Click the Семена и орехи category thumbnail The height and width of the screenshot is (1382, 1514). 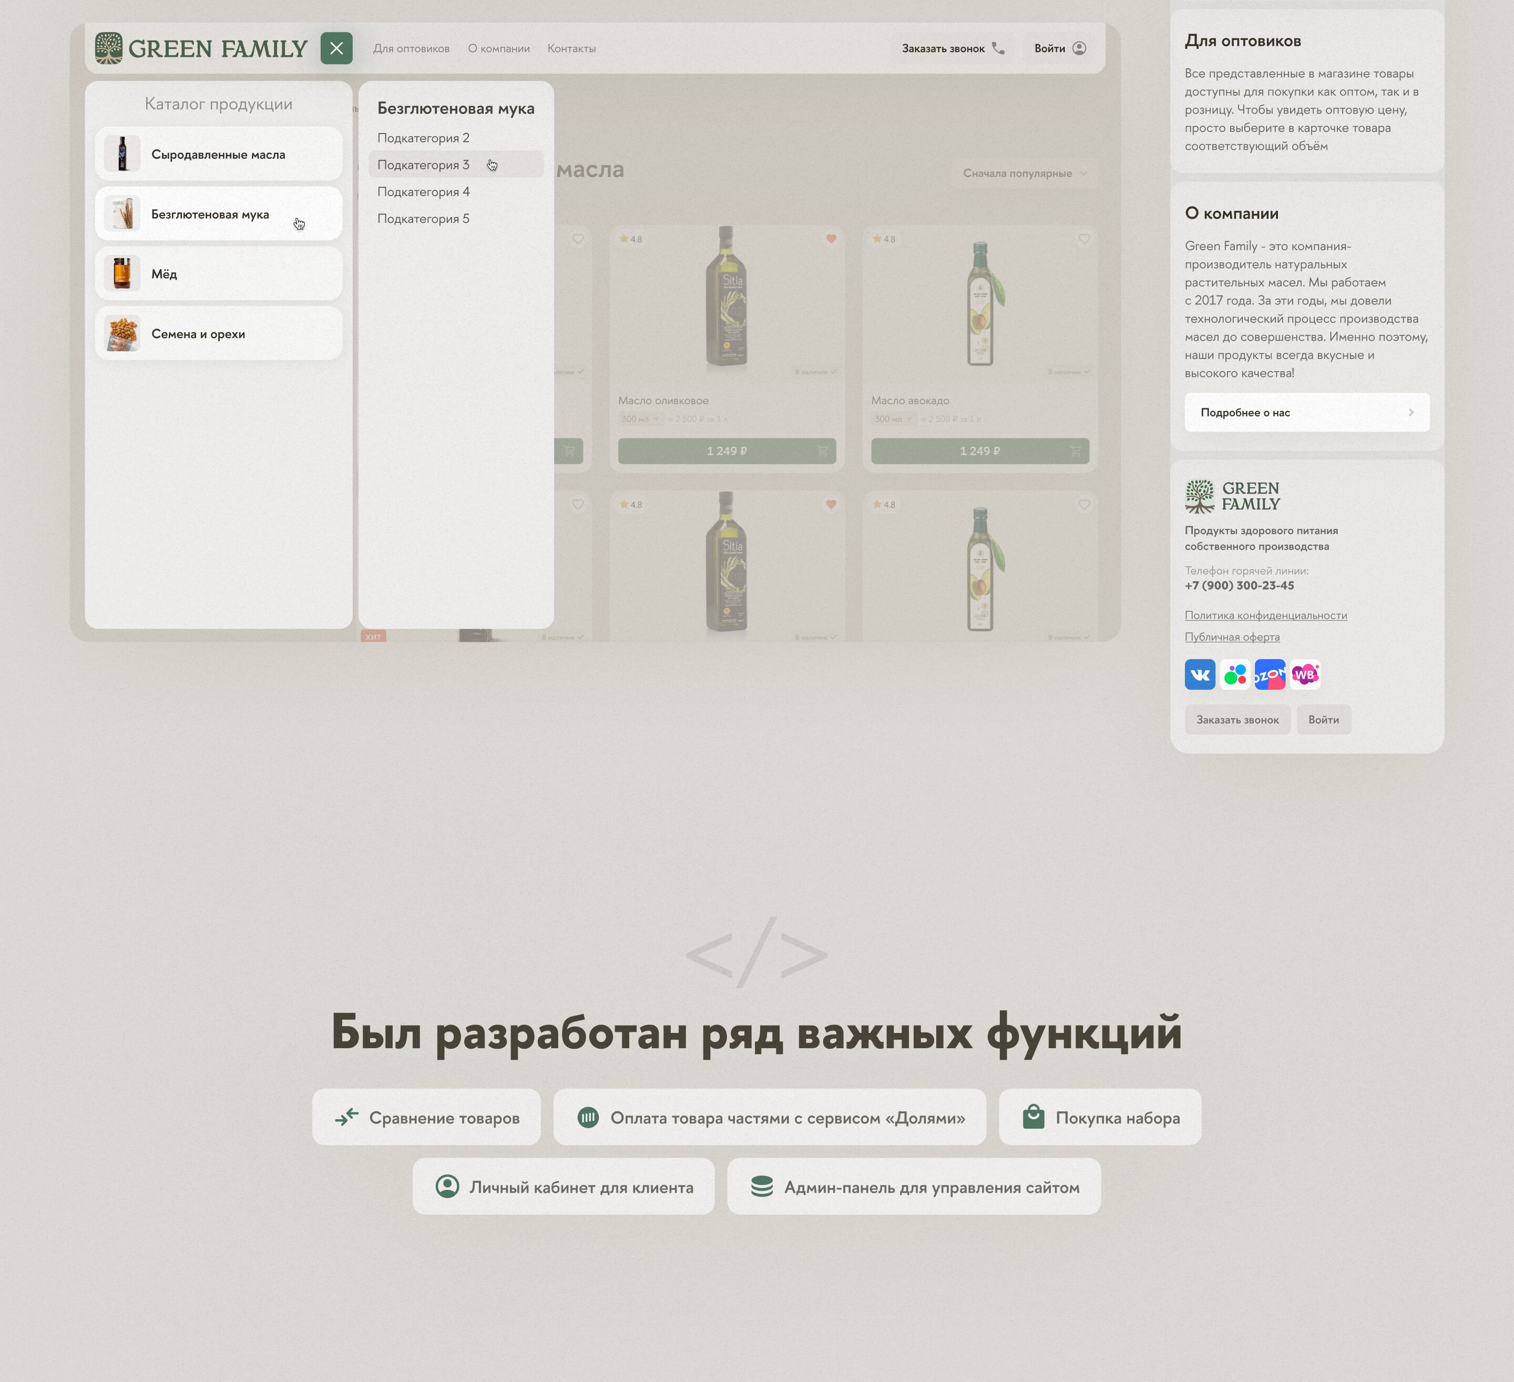point(121,334)
